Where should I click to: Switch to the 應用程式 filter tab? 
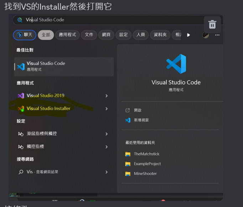(67, 35)
